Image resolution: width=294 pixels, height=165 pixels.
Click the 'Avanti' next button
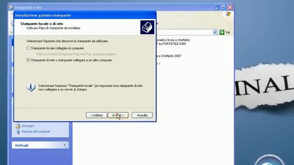(118, 115)
